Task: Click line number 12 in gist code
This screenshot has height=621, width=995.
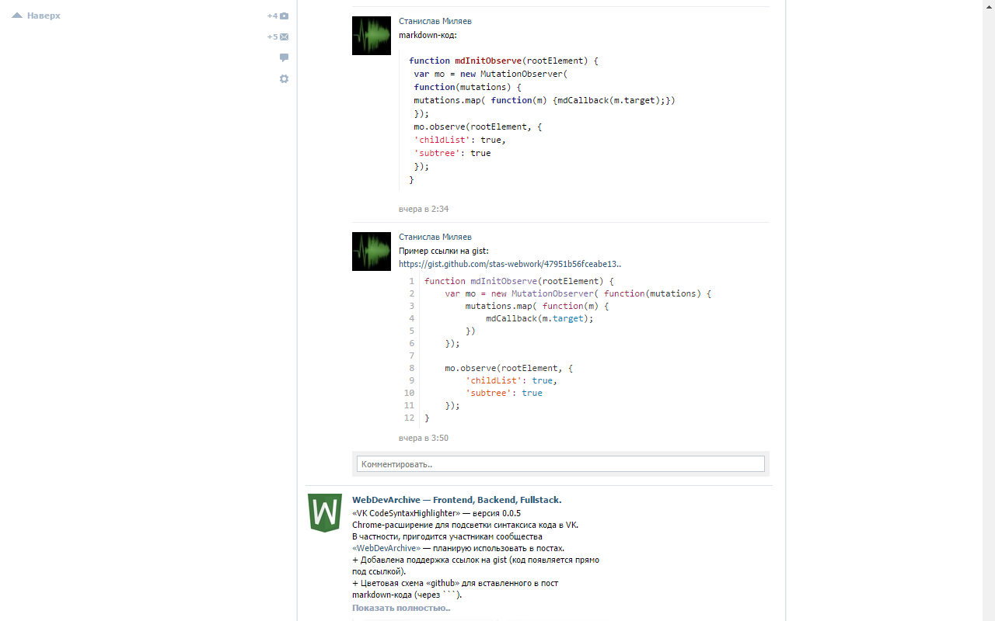Action: [x=410, y=418]
